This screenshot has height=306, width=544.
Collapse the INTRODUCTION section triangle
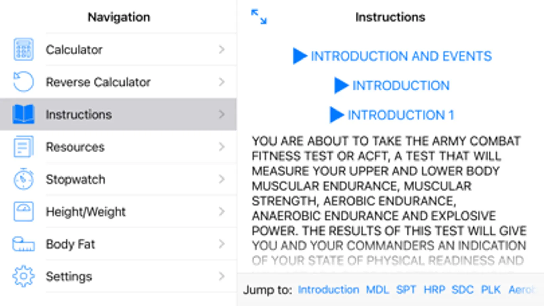[x=341, y=85]
